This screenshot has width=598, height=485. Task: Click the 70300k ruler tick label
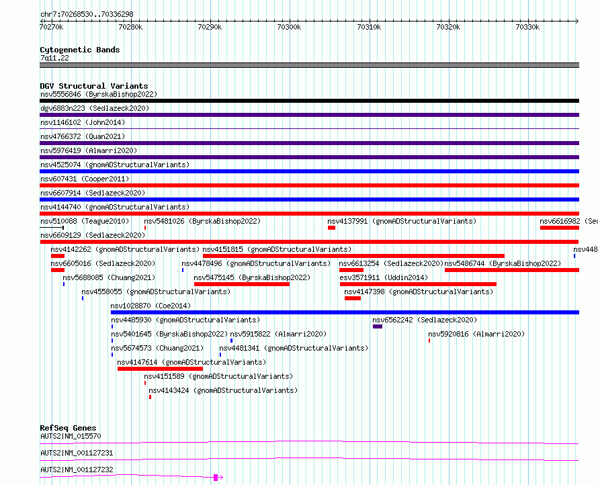(289, 27)
